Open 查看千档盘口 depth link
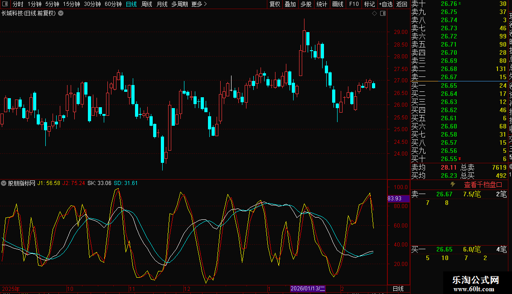 click(483, 185)
